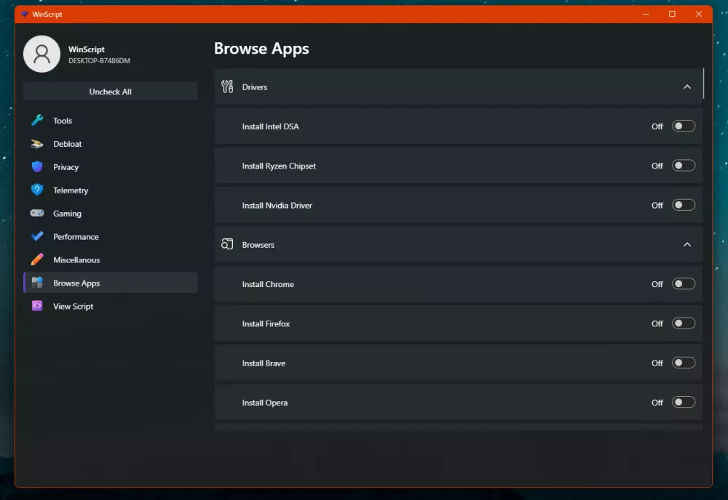Click the Tools wrench icon
The height and width of the screenshot is (500, 728).
pyautogui.click(x=37, y=121)
